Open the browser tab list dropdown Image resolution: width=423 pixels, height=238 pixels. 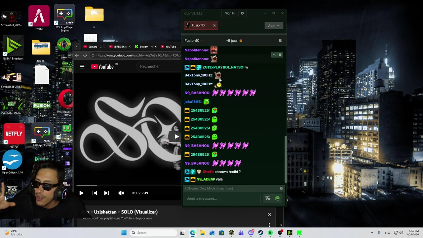coord(77,47)
